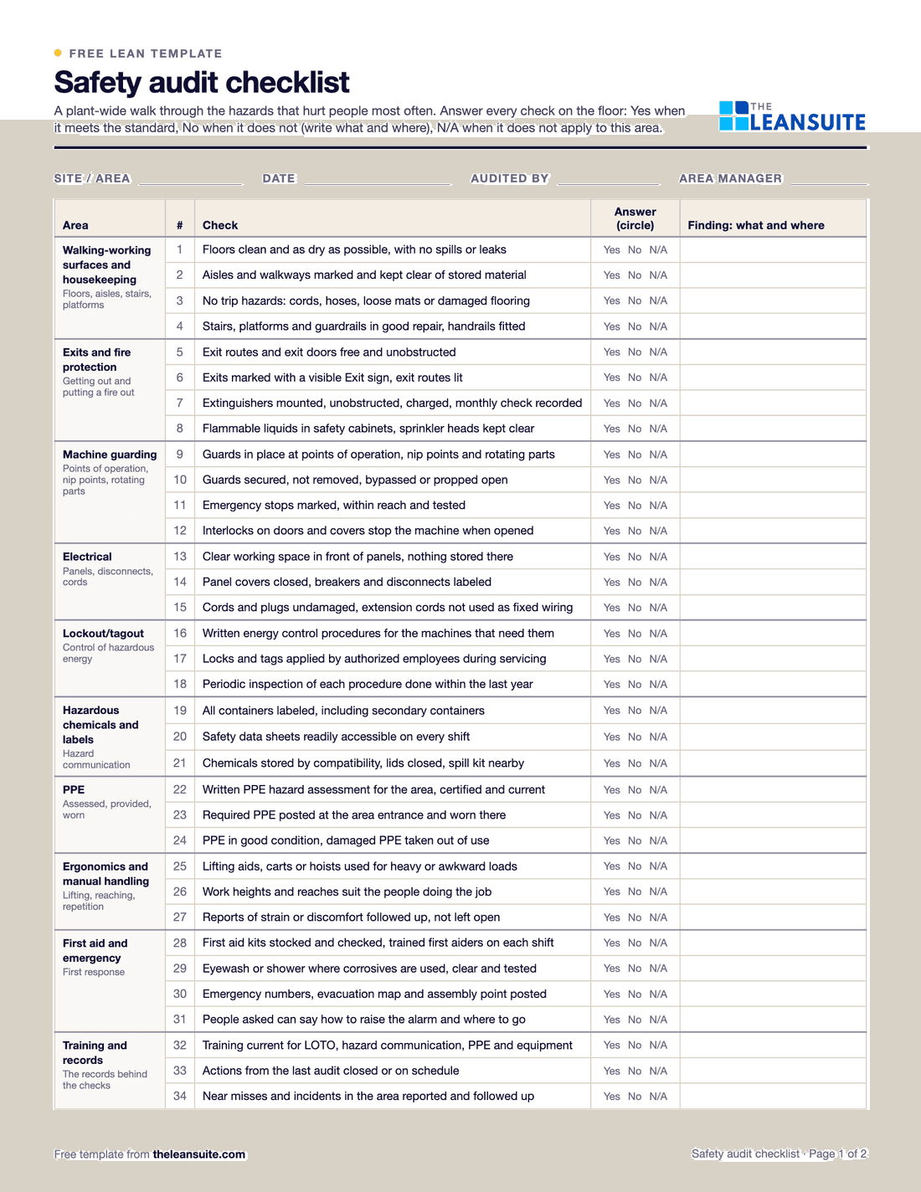Click 'Guards secured, not removed' check text

(x=355, y=480)
